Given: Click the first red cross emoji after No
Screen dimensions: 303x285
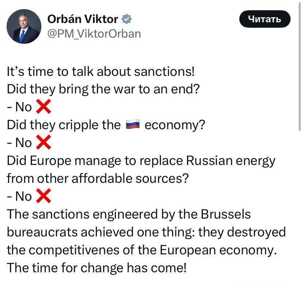Looking at the screenshot, I should click(x=43, y=107).
